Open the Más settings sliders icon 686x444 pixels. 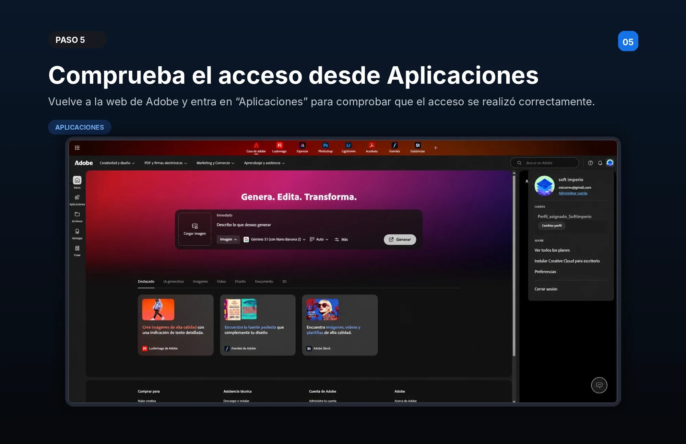tap(341, 239)
